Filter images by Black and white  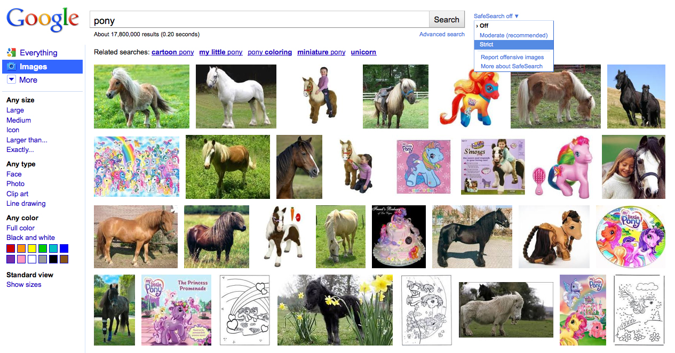[30, 238]
